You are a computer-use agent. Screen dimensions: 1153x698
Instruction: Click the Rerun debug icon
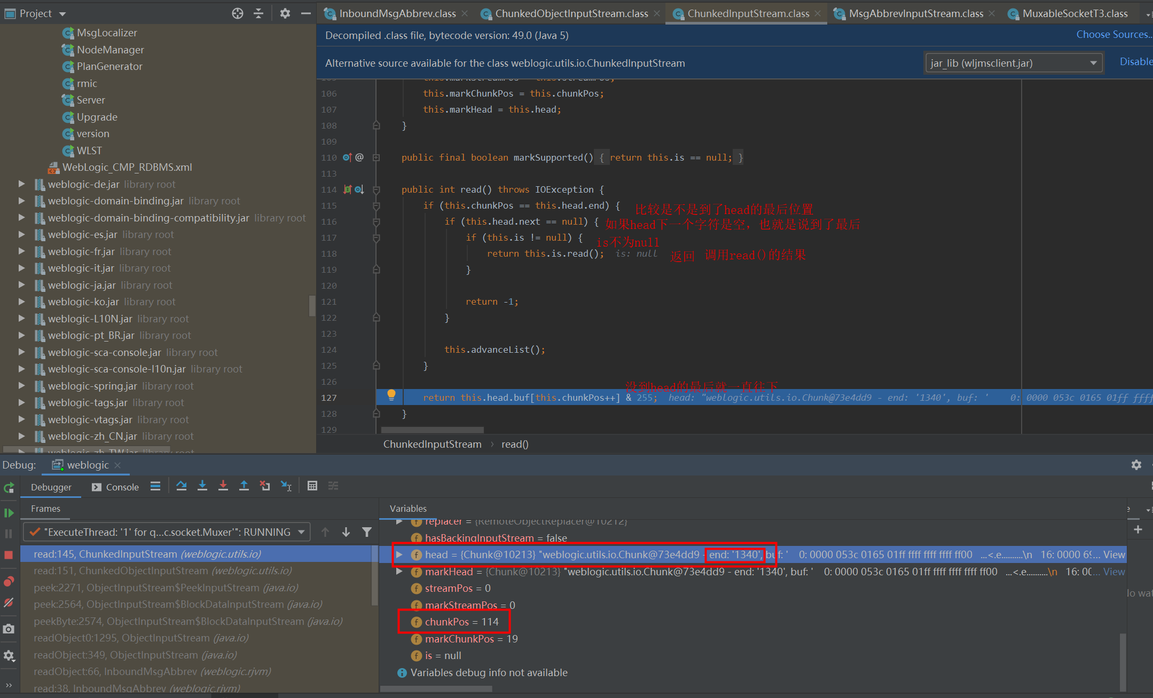click(9, 487)
